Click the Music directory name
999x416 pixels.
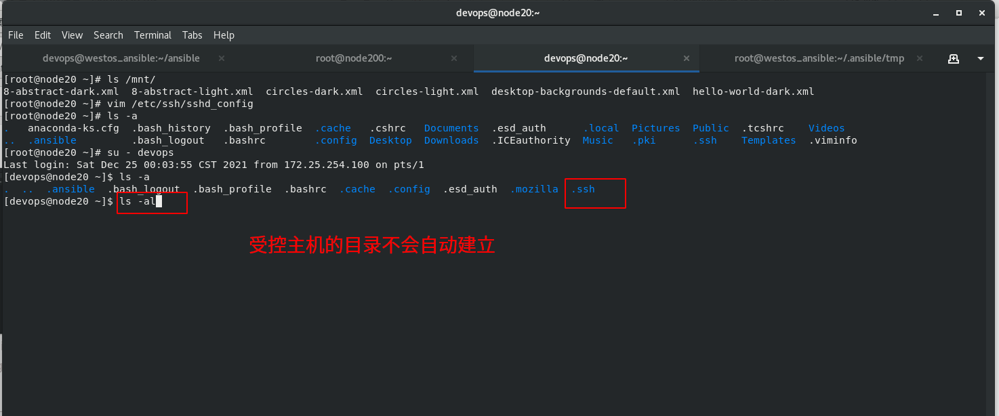point(598,140)
